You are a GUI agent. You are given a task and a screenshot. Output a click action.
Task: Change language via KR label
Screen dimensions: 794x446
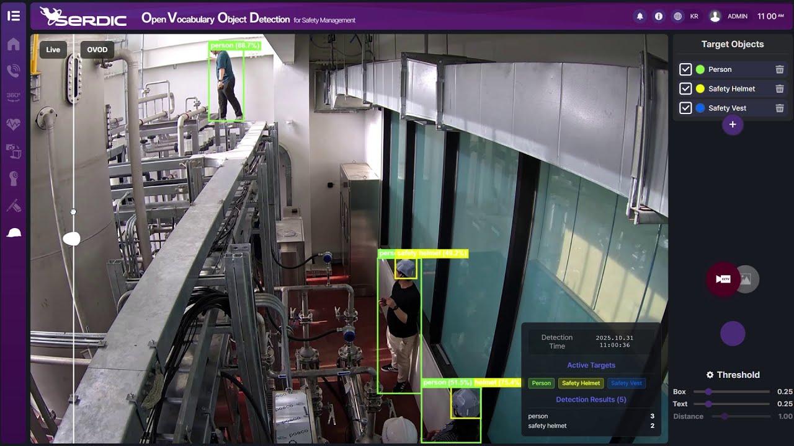coord(694,16)
